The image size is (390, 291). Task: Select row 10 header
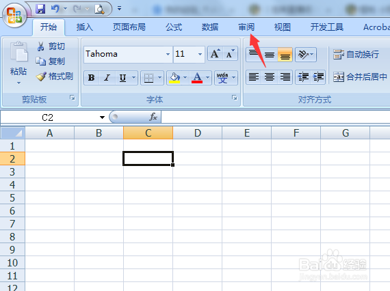click(12, 262)
